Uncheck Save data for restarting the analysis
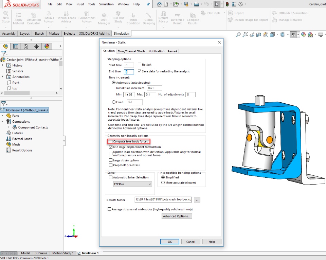The image size is (326, 260). point(140,71)
